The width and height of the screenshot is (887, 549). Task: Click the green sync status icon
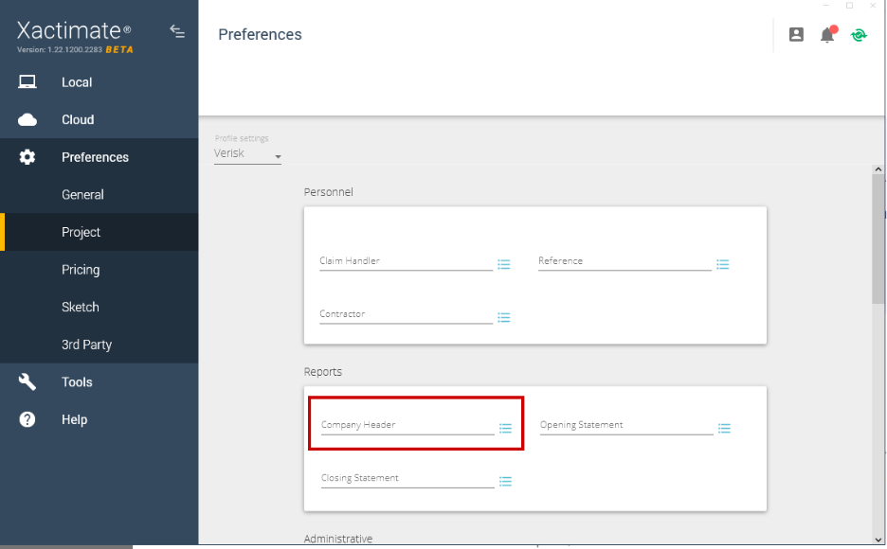859,34
